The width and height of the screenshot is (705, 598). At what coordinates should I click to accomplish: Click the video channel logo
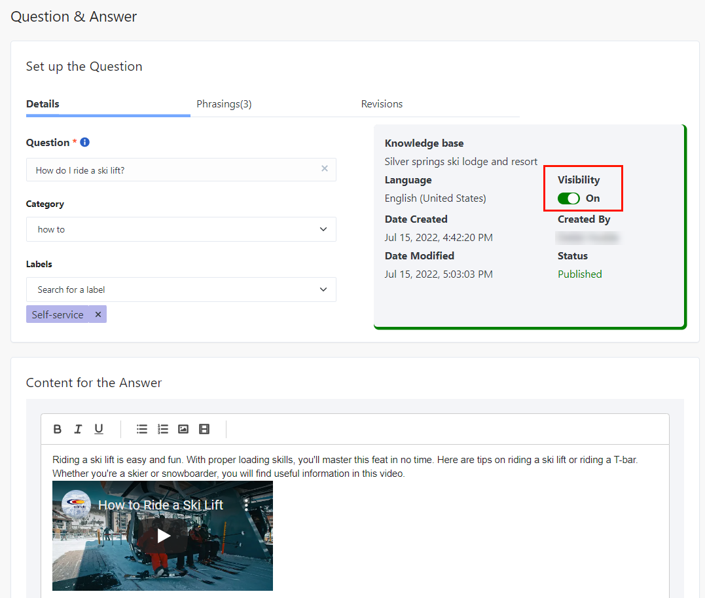point(76,504)
